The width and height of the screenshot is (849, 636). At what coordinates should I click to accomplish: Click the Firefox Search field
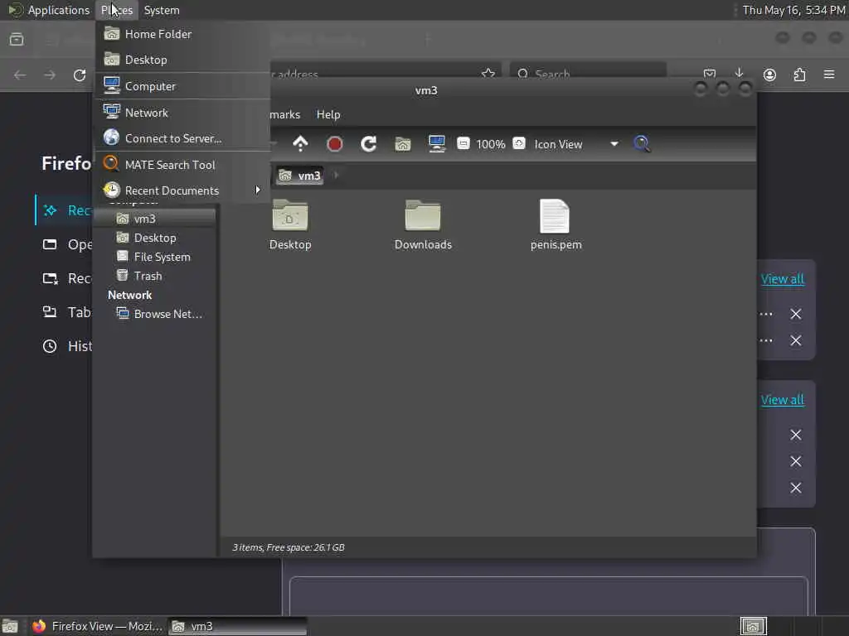pyautogui.click(x=588, y=74)
